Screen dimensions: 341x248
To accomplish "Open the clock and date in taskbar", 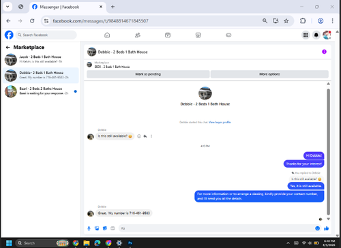I will tap(329, 243).
